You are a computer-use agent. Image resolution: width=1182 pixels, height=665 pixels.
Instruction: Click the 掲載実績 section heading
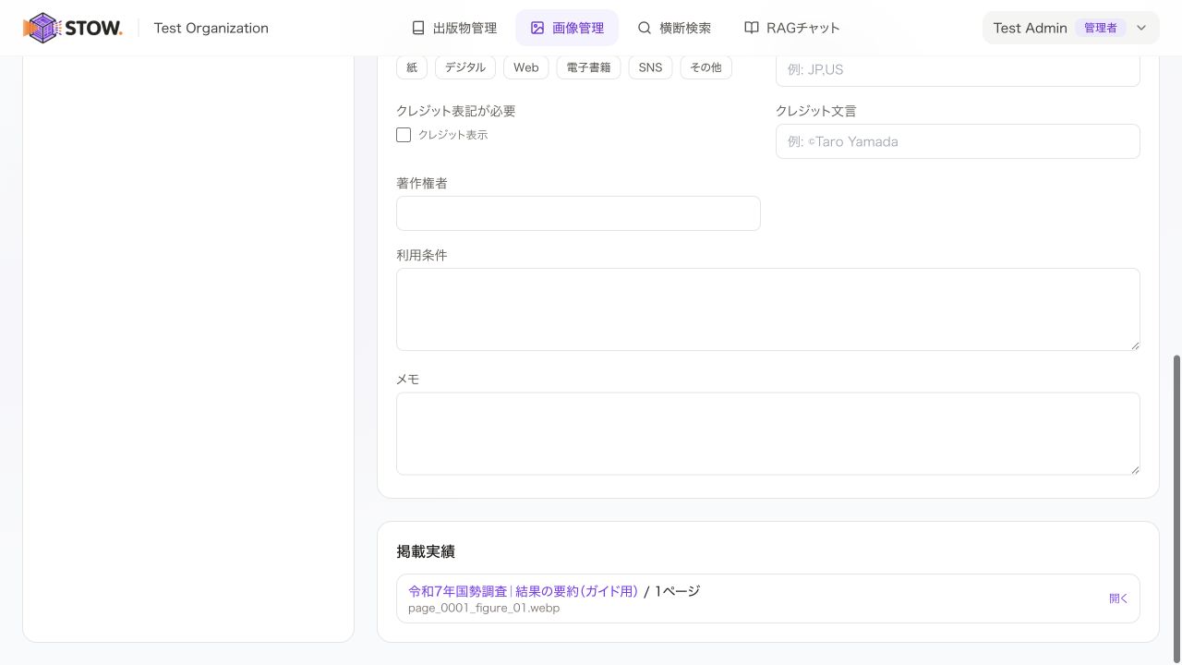[426, 551]
